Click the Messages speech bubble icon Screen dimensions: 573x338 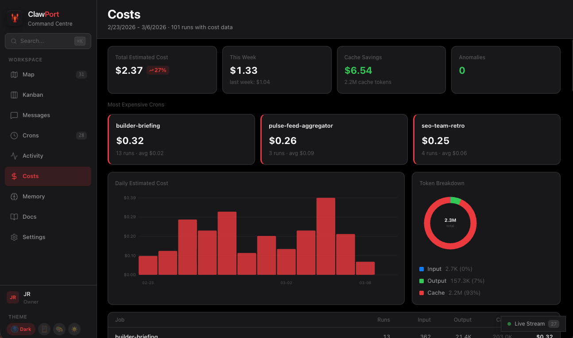click(x=14, y=115)
